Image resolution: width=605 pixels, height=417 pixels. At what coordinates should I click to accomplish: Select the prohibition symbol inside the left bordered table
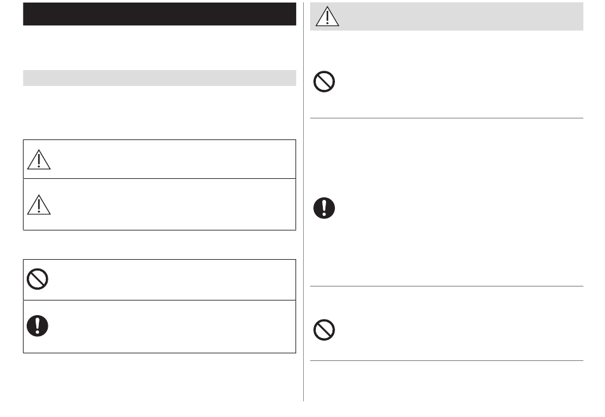click(38, 279)
